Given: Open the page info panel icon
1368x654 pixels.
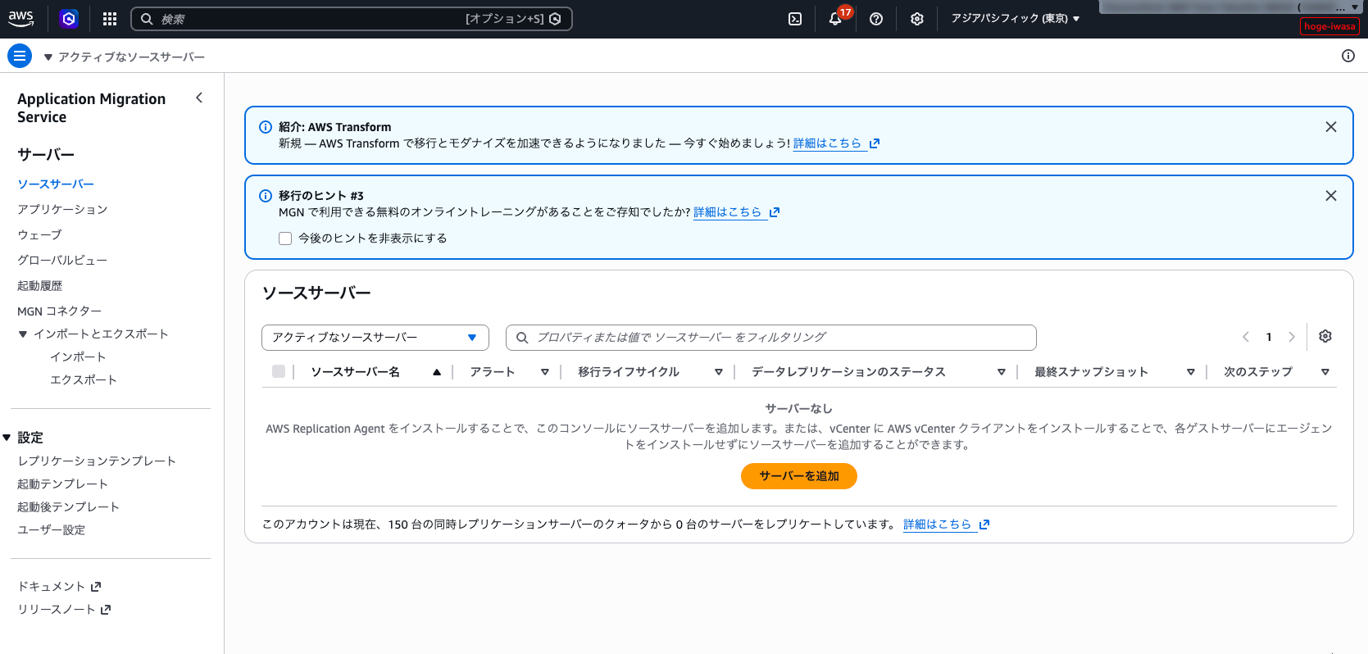Looking at the screenshot, I should pyautogui.click(x=1348, y=56).
